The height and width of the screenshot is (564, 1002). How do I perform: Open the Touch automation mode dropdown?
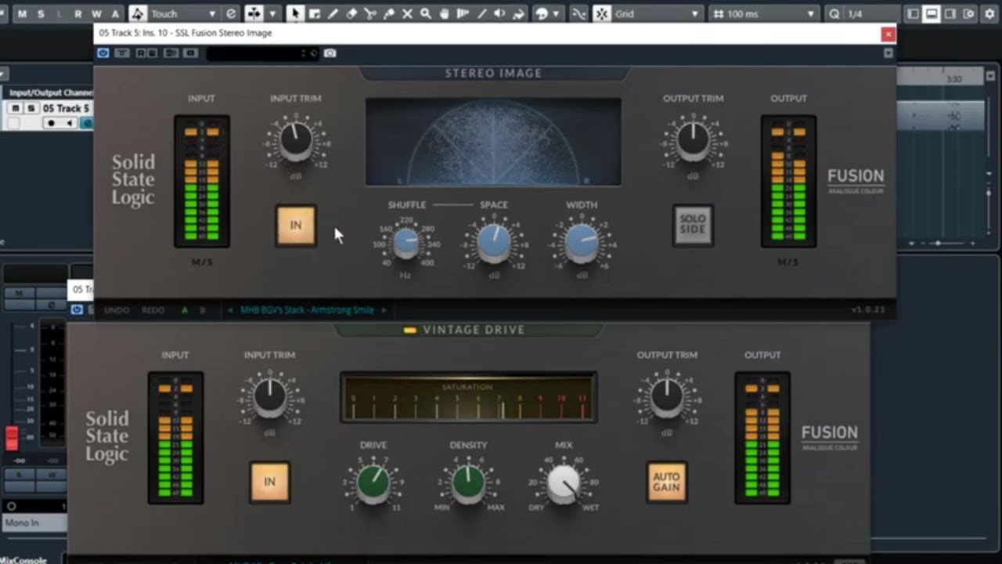click(182, 13)
